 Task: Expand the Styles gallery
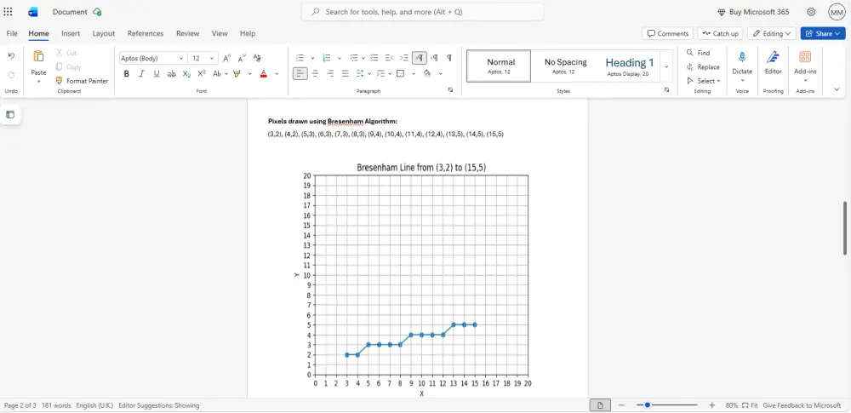pyautogui.click(x=666, y=66)
